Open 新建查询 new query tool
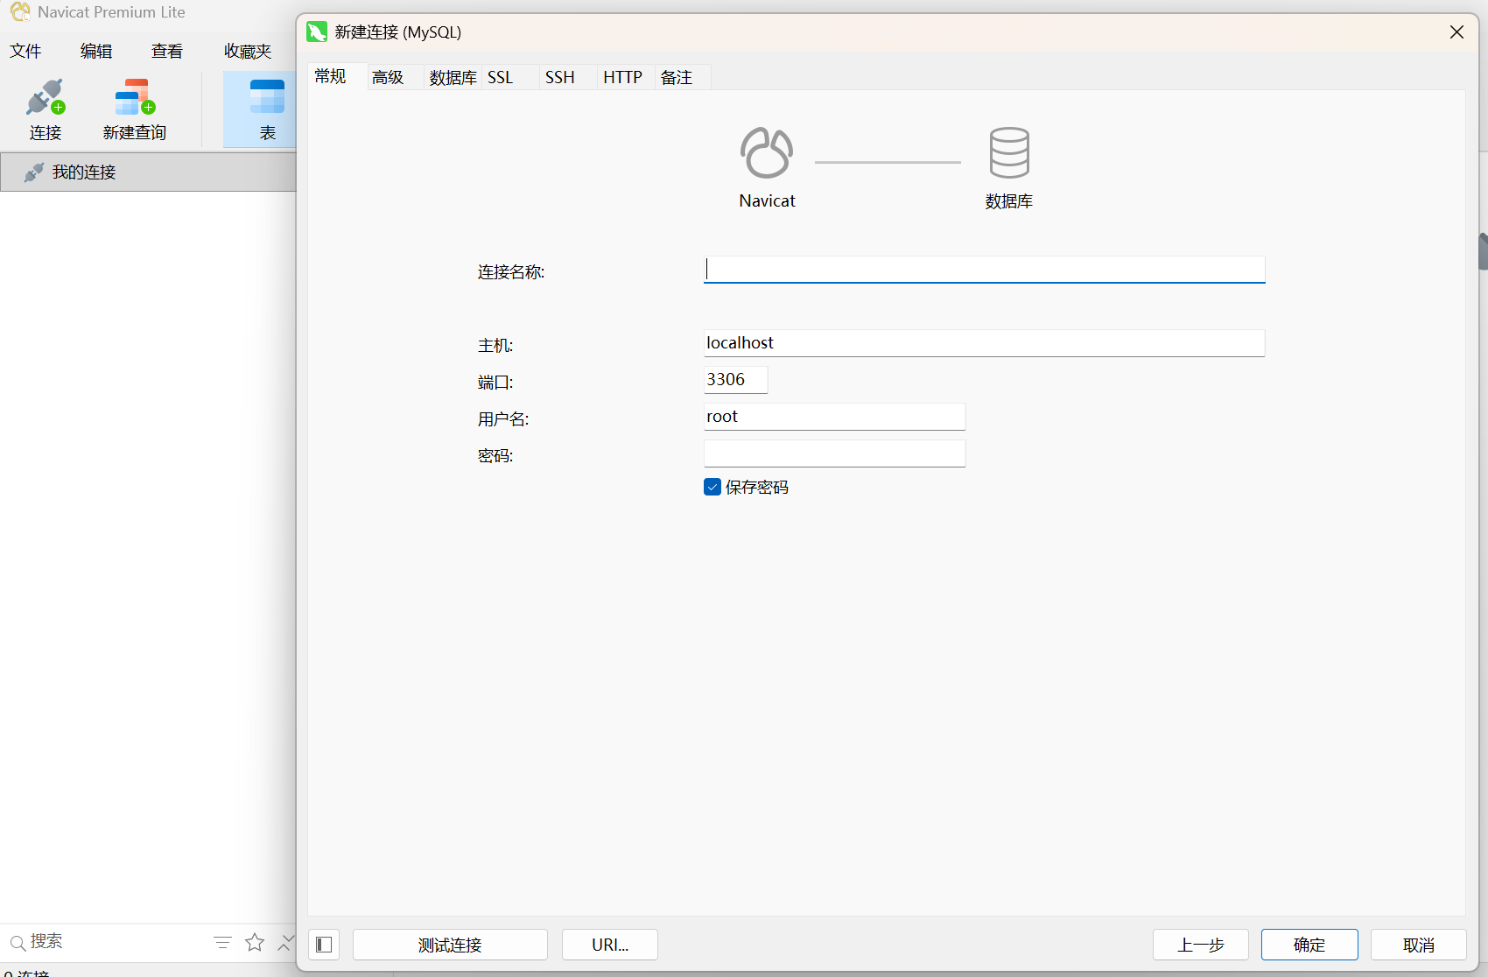This screenshot has height=977, width=1488. pos(135,109)
